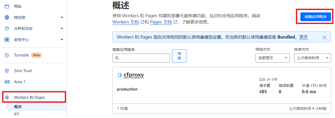This screenshot has width=335, height=118.
Task: Click inside the 搜索应用程序 input field
Action: click(x=141, y=58)
